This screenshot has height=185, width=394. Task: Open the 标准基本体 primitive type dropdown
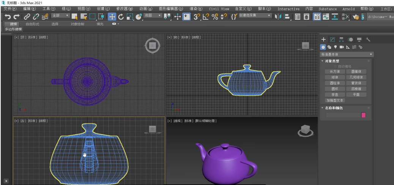(347, 54)
